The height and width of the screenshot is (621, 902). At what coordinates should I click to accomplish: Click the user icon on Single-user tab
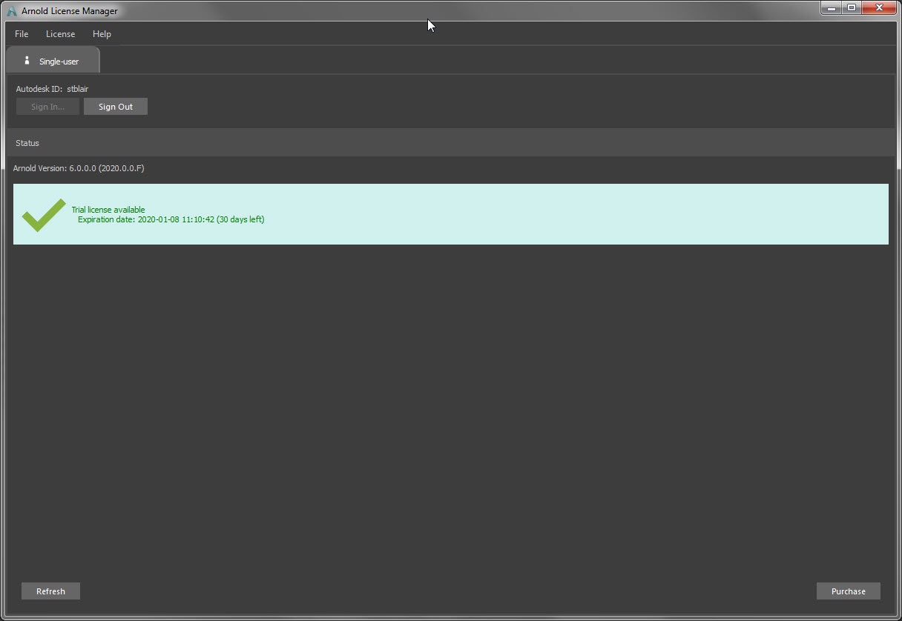[x=27, y=61]
